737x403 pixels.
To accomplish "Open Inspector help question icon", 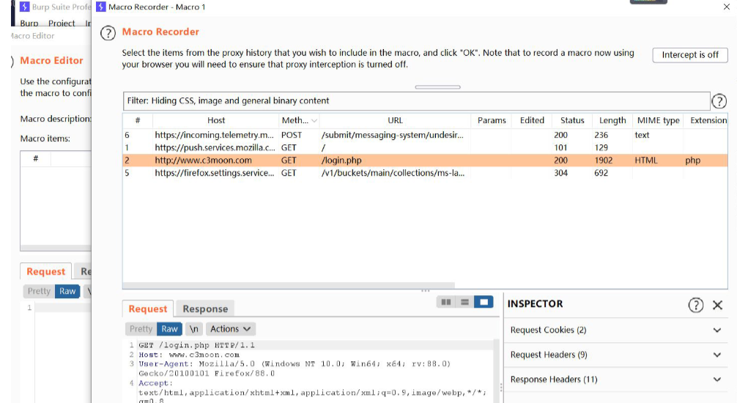I will point(695,305).
